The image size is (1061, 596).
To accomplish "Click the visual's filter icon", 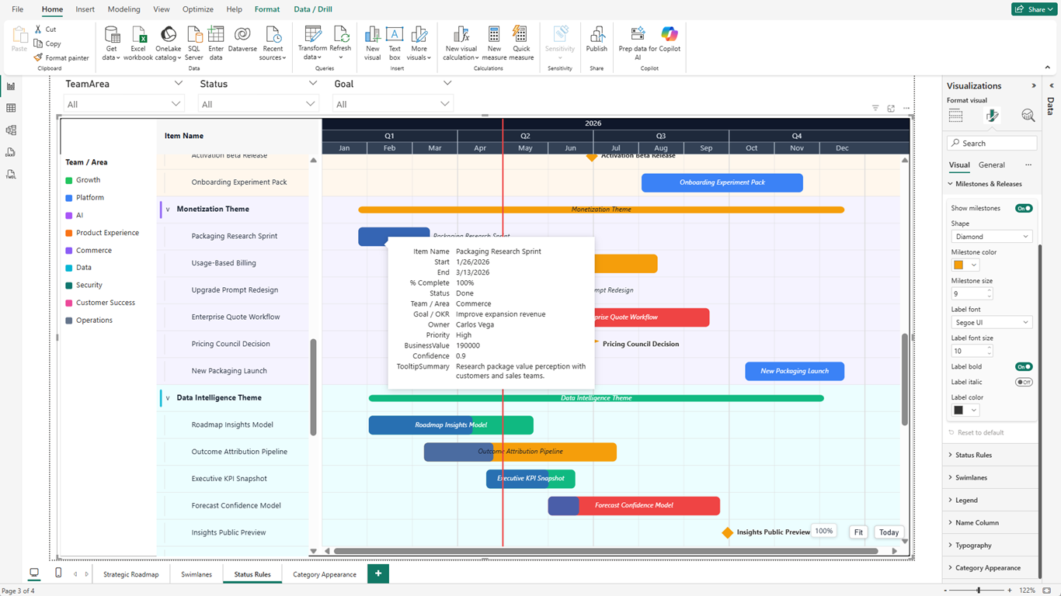I will (875, 109).
